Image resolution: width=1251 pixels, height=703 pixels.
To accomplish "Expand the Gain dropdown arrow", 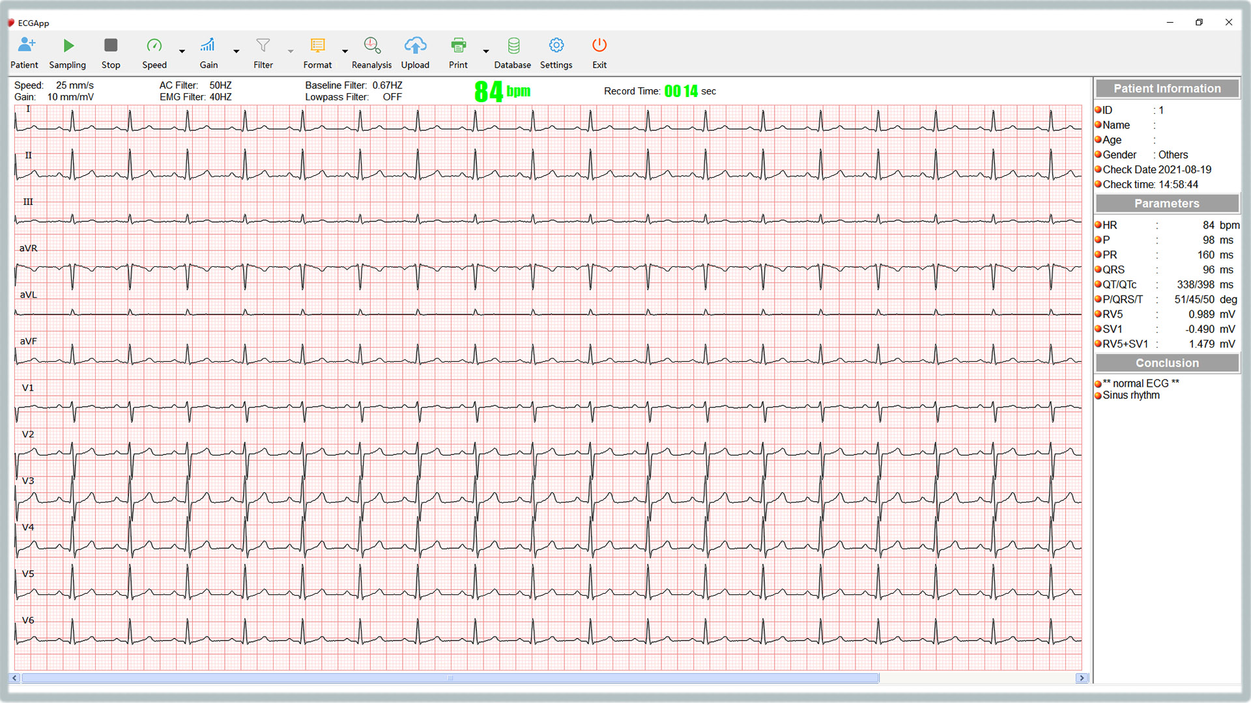I will [236, 51].
